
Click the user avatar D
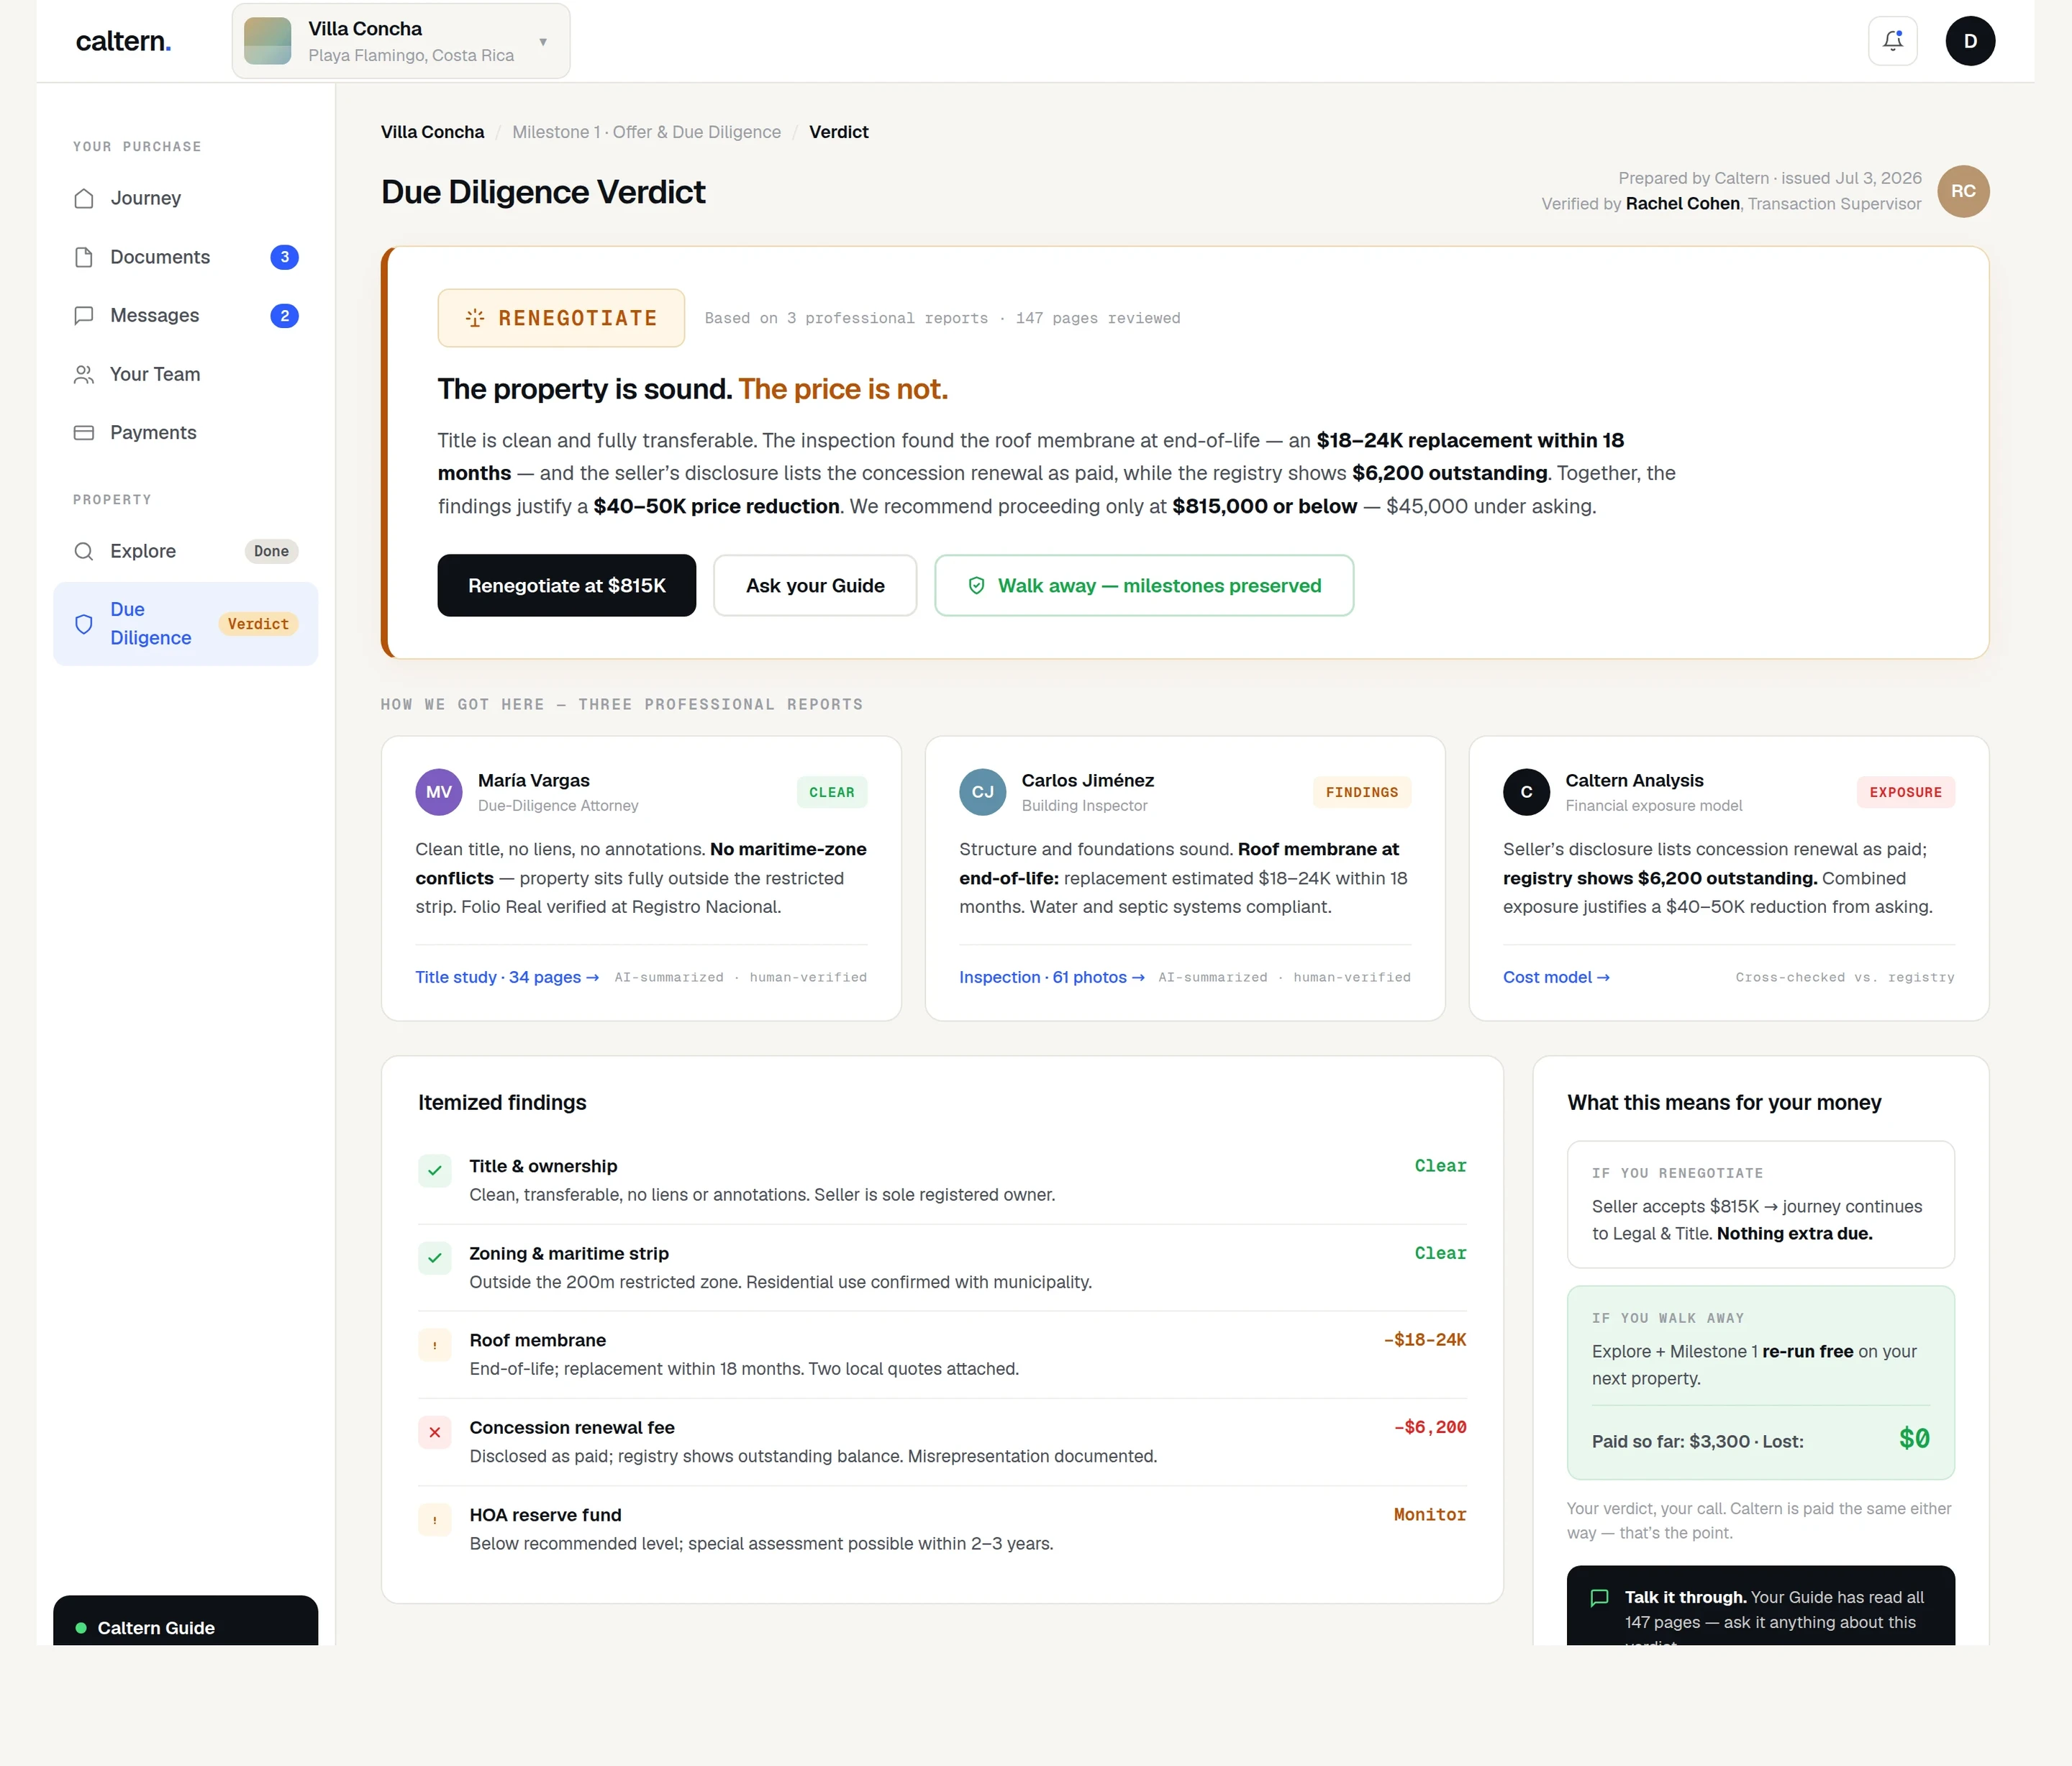[x=1970, y=41]
